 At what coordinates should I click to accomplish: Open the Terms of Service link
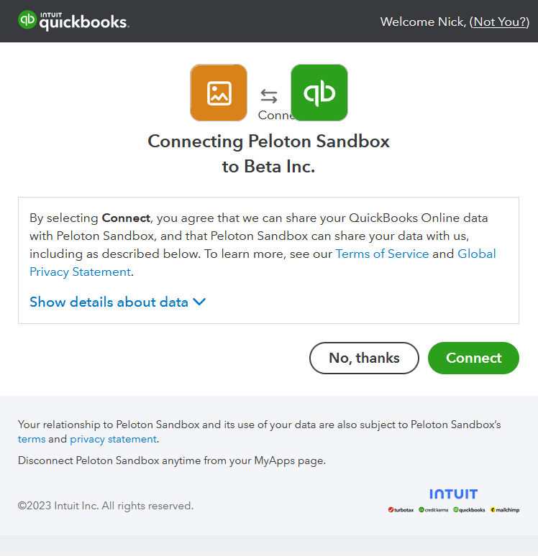click(x=382, y=254)
